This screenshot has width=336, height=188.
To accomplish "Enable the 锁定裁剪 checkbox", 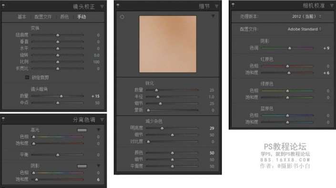I will point(27,77).
